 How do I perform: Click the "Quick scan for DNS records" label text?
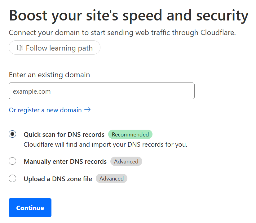64,134
